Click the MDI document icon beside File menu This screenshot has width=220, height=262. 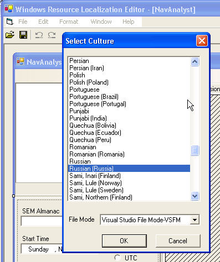pyautogui.click(x=10, y=22)
